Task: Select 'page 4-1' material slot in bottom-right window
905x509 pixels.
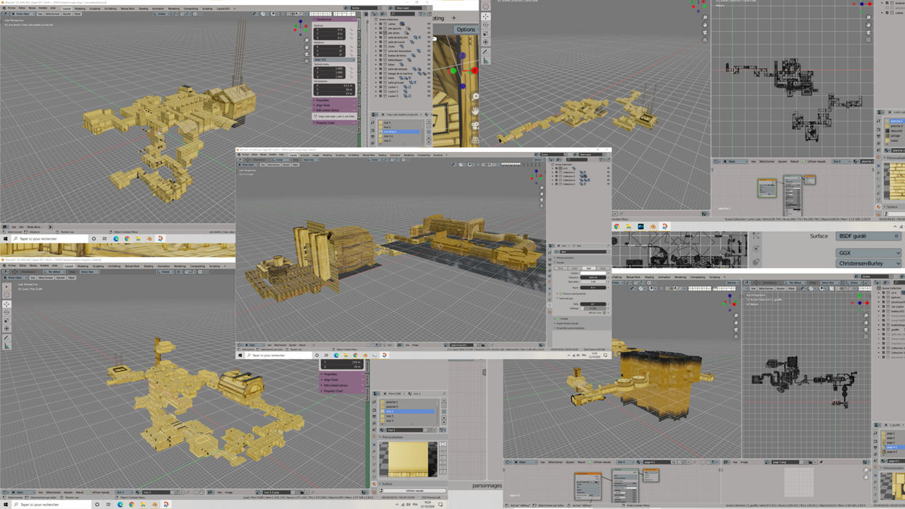Action: (x=894, y=447)
